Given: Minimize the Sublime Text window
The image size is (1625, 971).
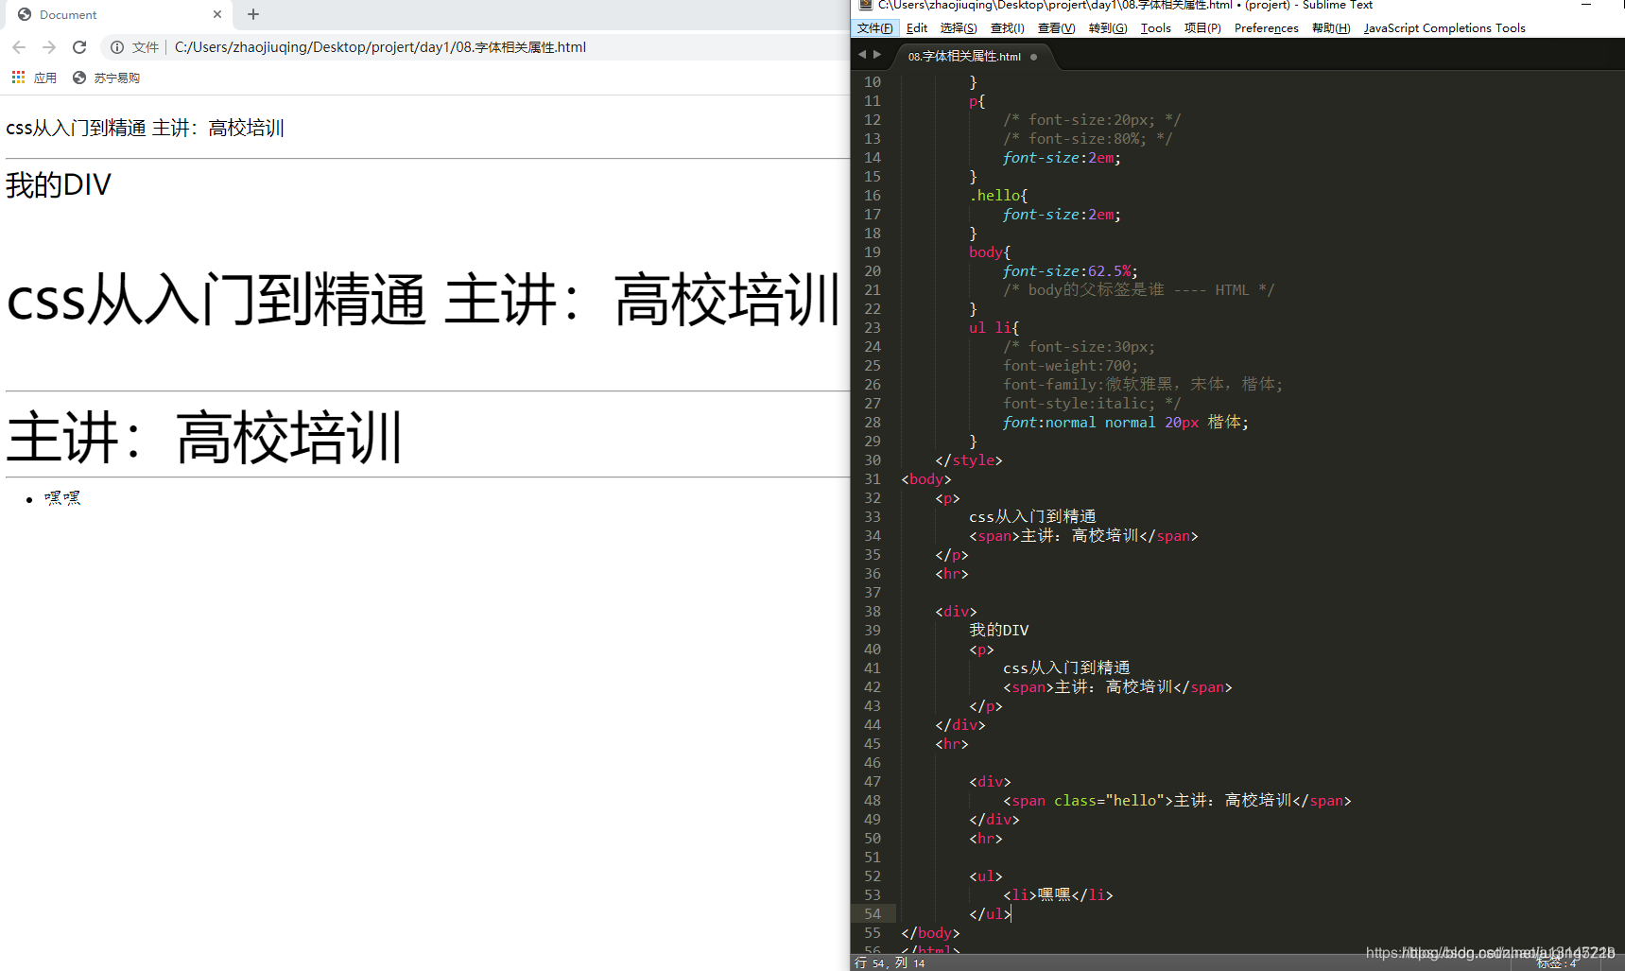Looking at the screenshot, I should [x=1586, y=6].
